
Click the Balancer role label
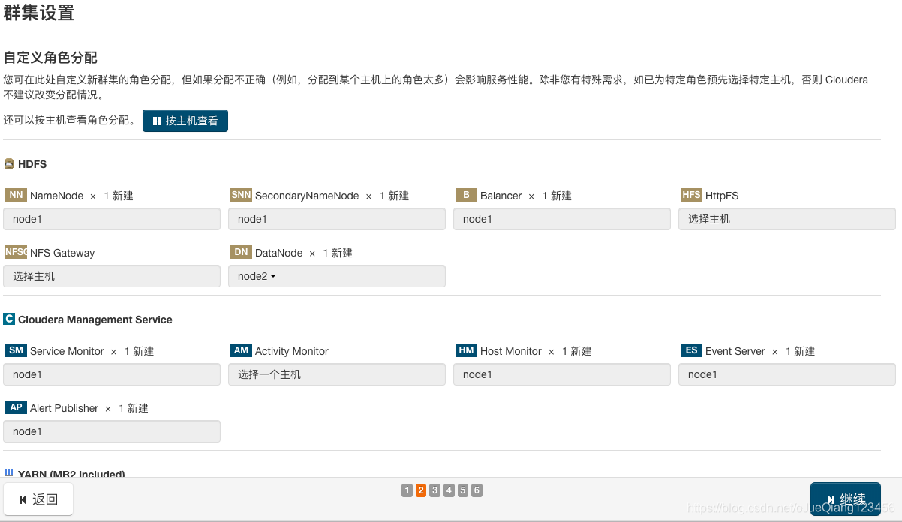click(x=501, y=196)
